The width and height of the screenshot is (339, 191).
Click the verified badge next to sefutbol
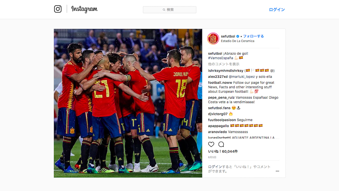pos(238,36)
